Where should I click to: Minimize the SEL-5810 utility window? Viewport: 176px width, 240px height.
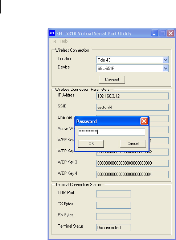coord(154,33)
